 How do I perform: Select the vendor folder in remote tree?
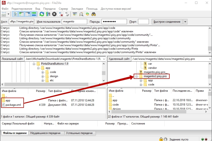[152, 68]
